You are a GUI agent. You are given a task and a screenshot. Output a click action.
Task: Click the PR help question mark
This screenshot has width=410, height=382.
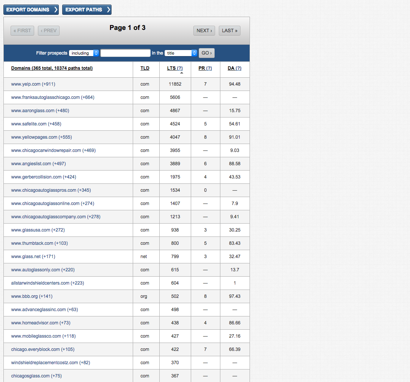209,68
